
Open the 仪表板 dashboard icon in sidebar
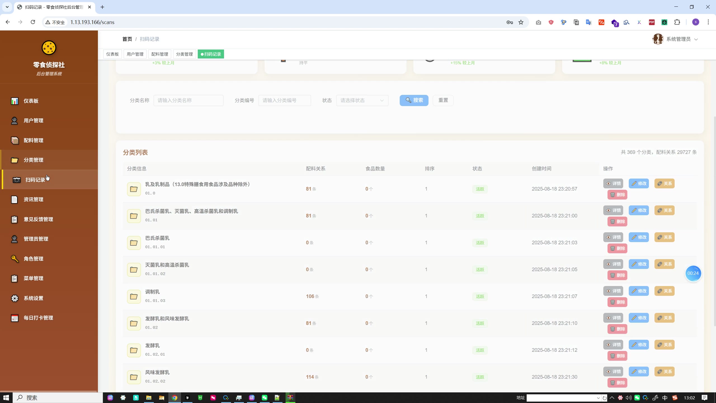pos(15,101)
